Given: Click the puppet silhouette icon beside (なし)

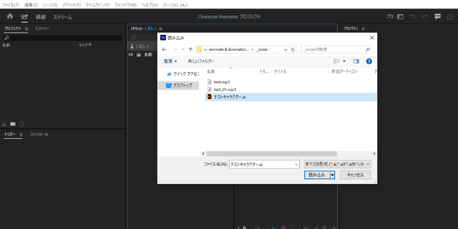Looking at the screenshot, I should point(132,46).
